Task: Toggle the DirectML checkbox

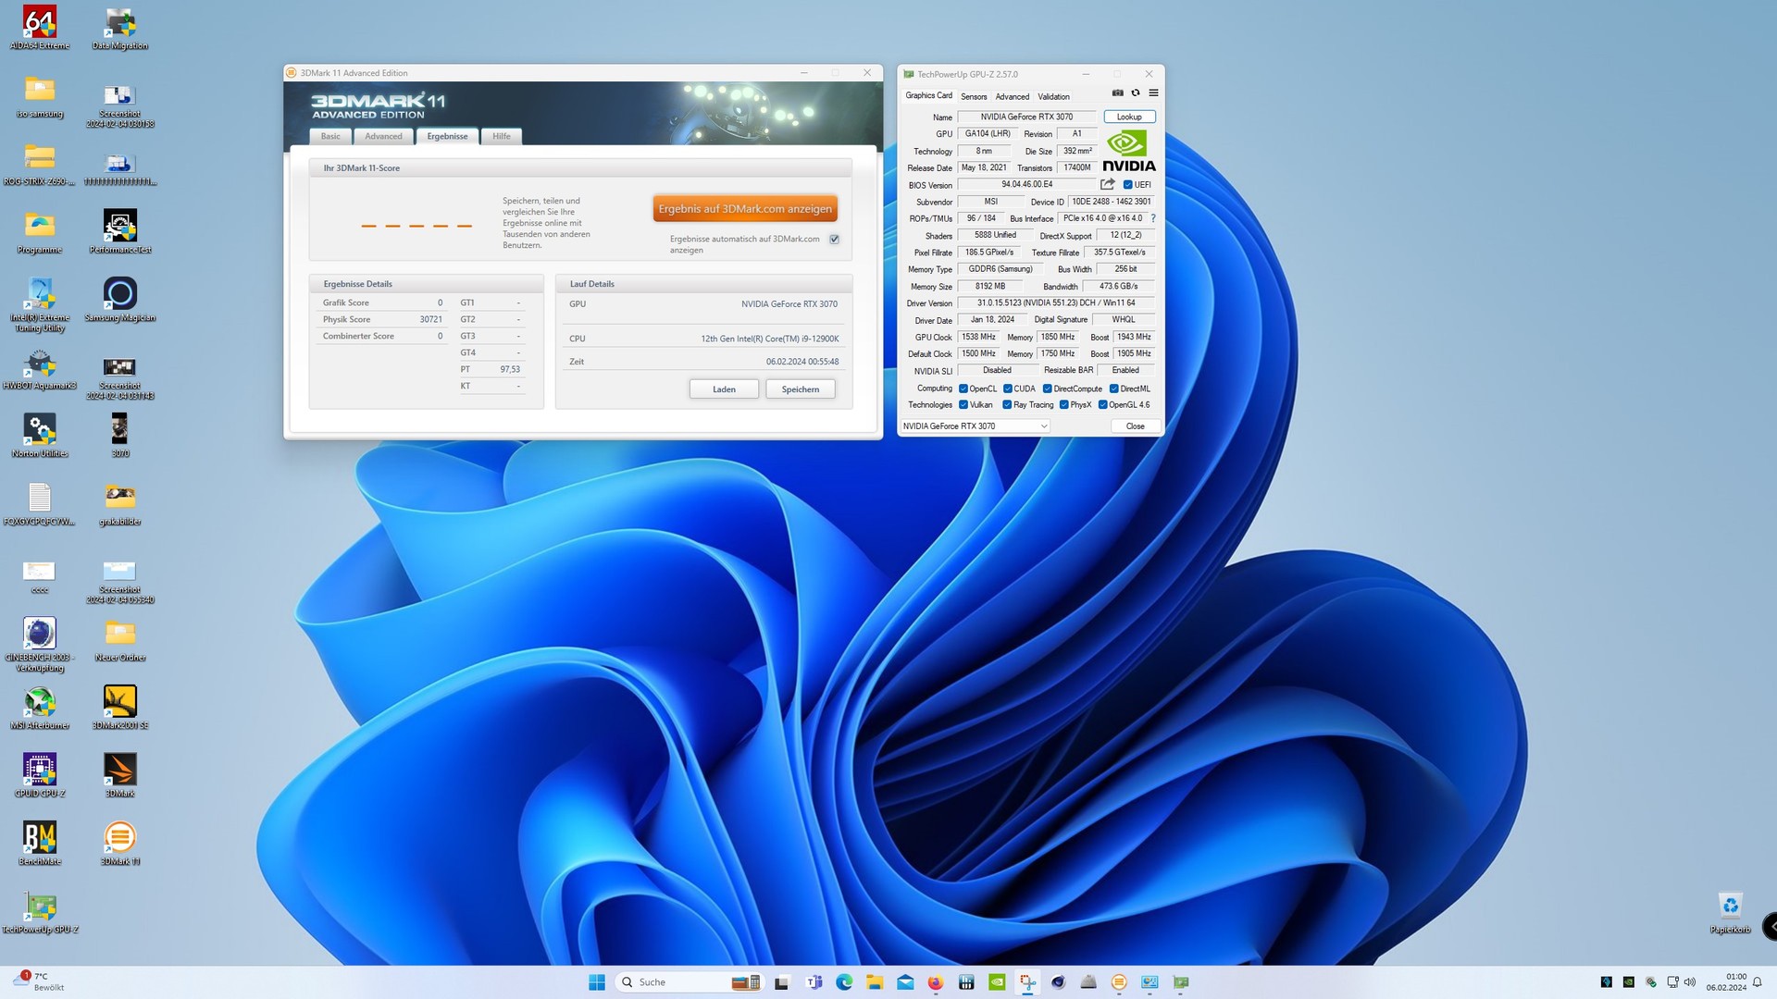Action: (1114, 388)
